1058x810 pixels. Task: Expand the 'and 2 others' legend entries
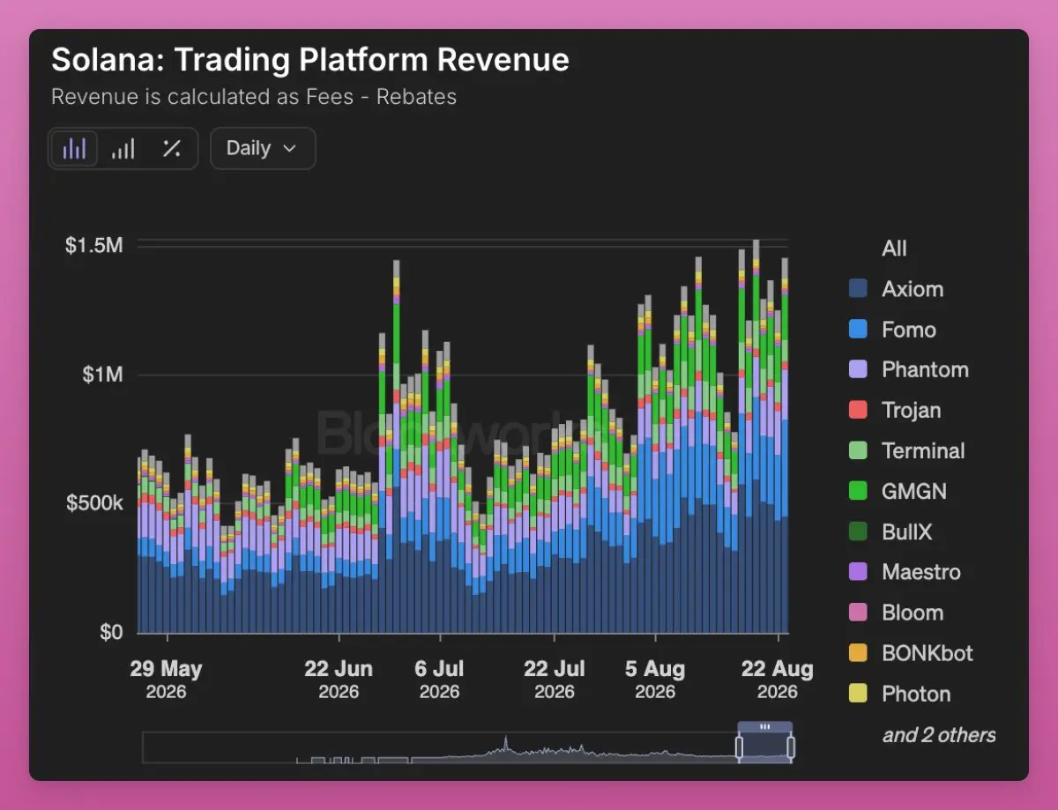939,735
